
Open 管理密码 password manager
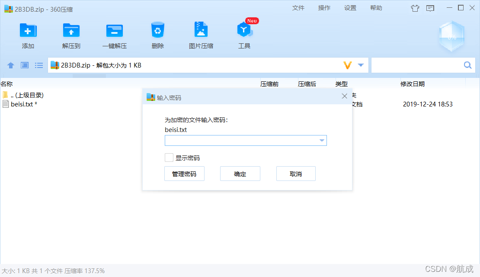[x=184, y=173]
